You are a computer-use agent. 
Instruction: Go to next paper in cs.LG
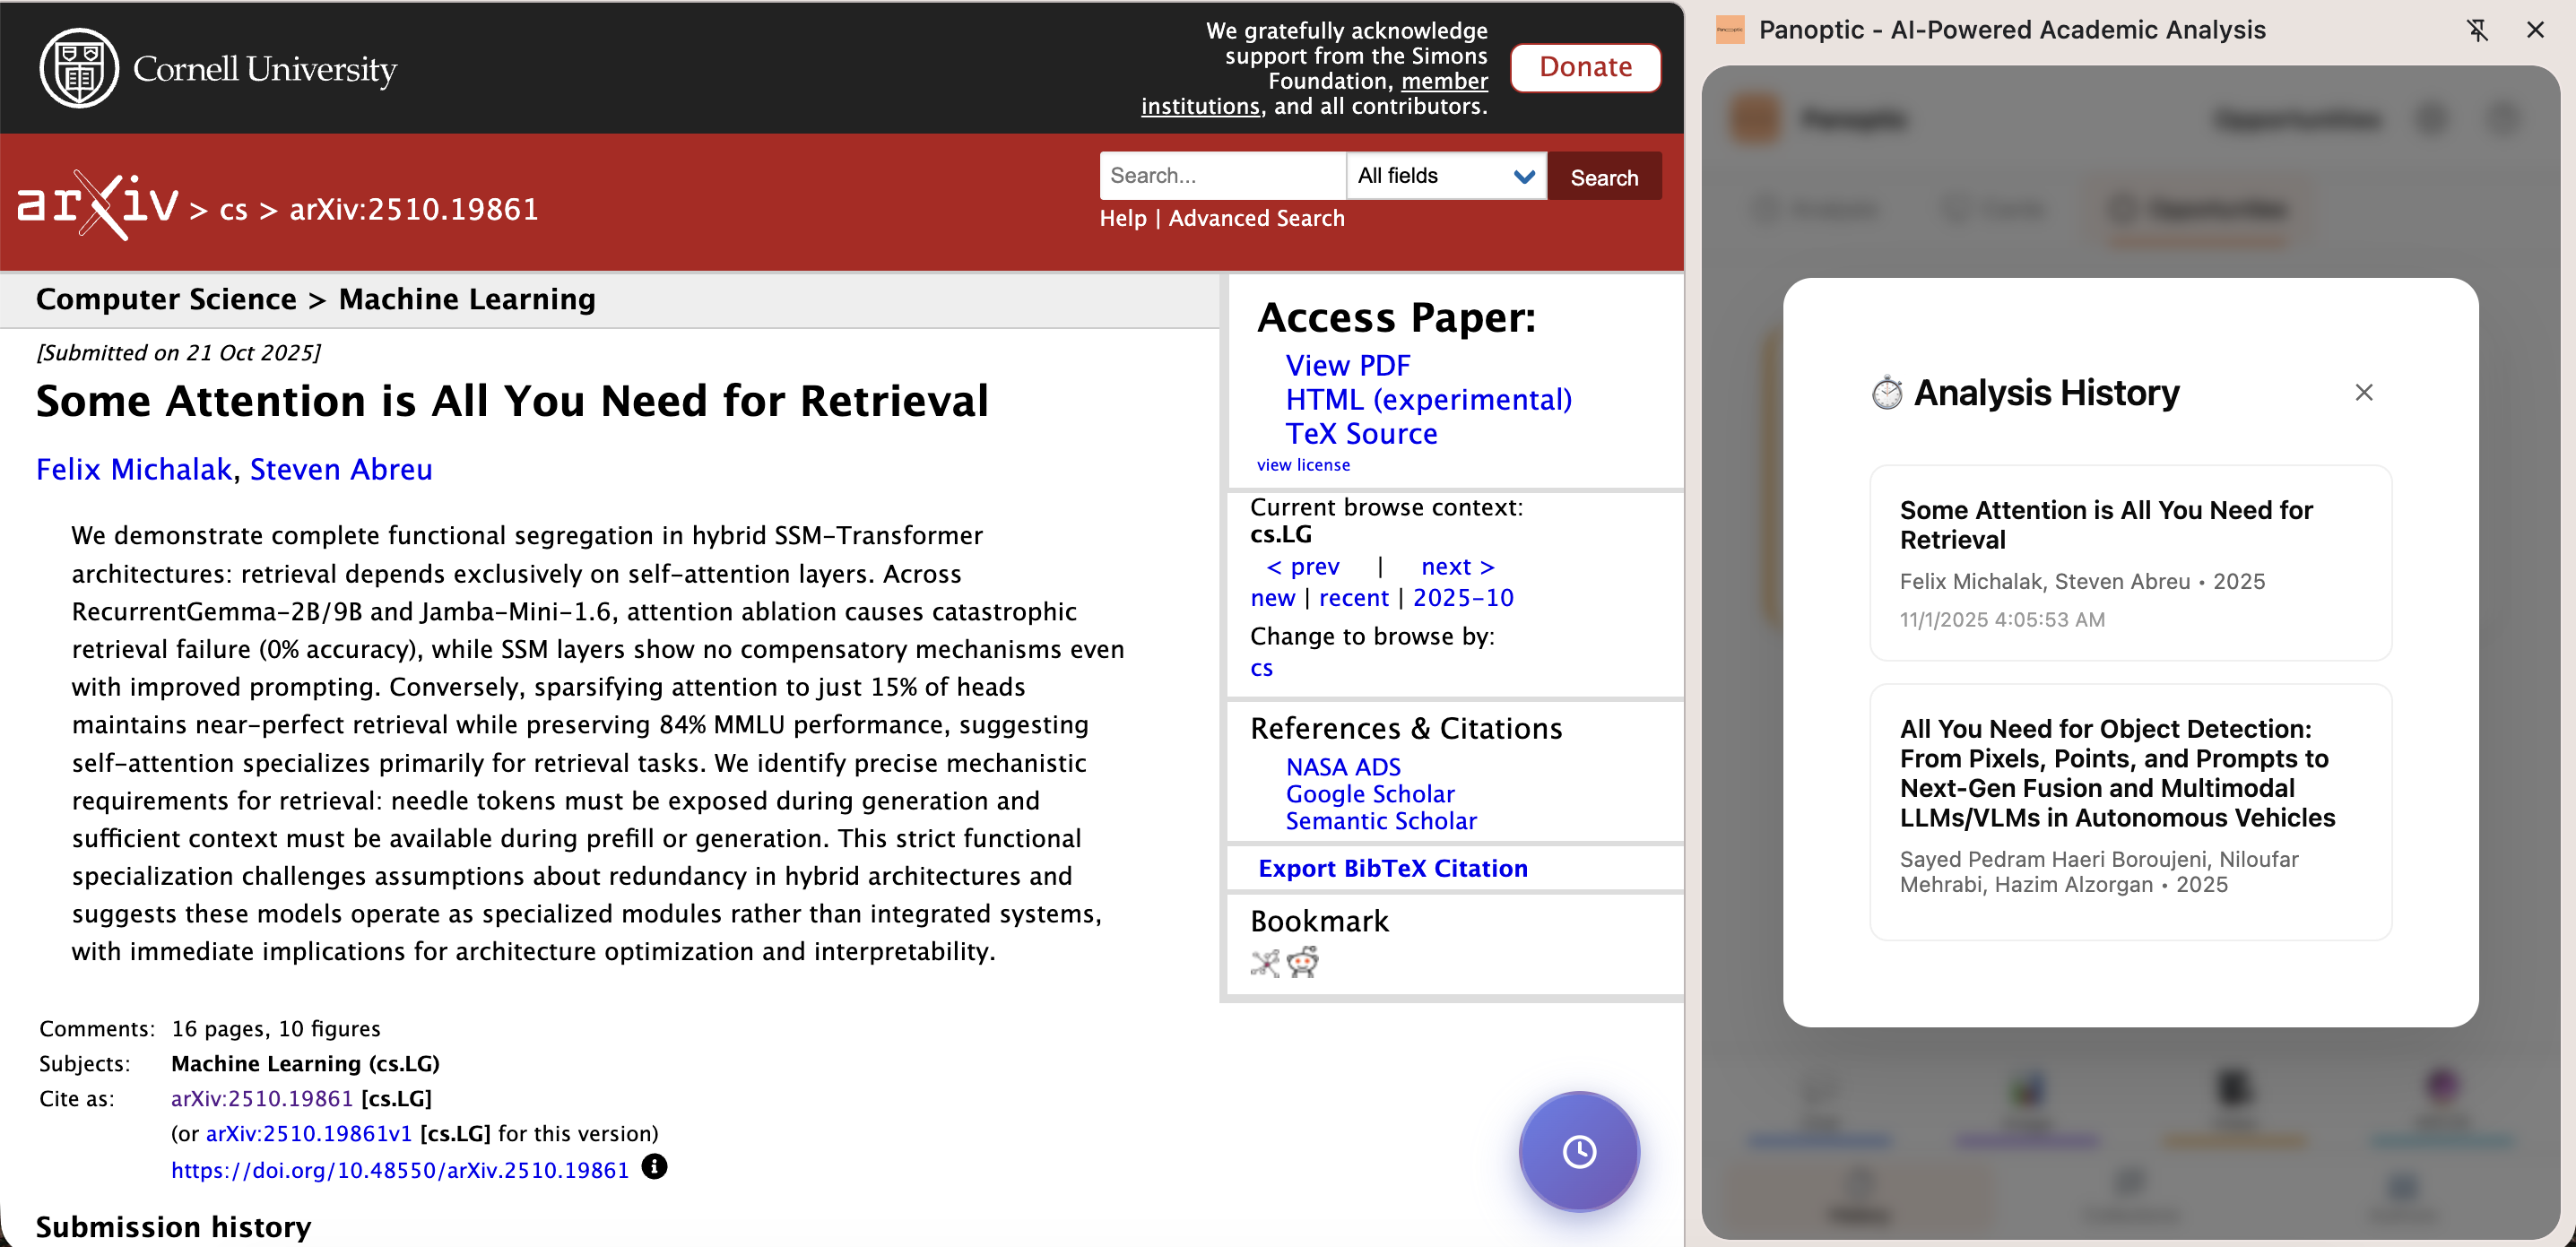point(1457,567)
